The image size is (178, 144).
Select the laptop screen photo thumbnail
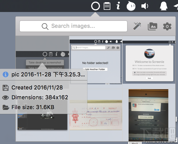pos(148,115)
